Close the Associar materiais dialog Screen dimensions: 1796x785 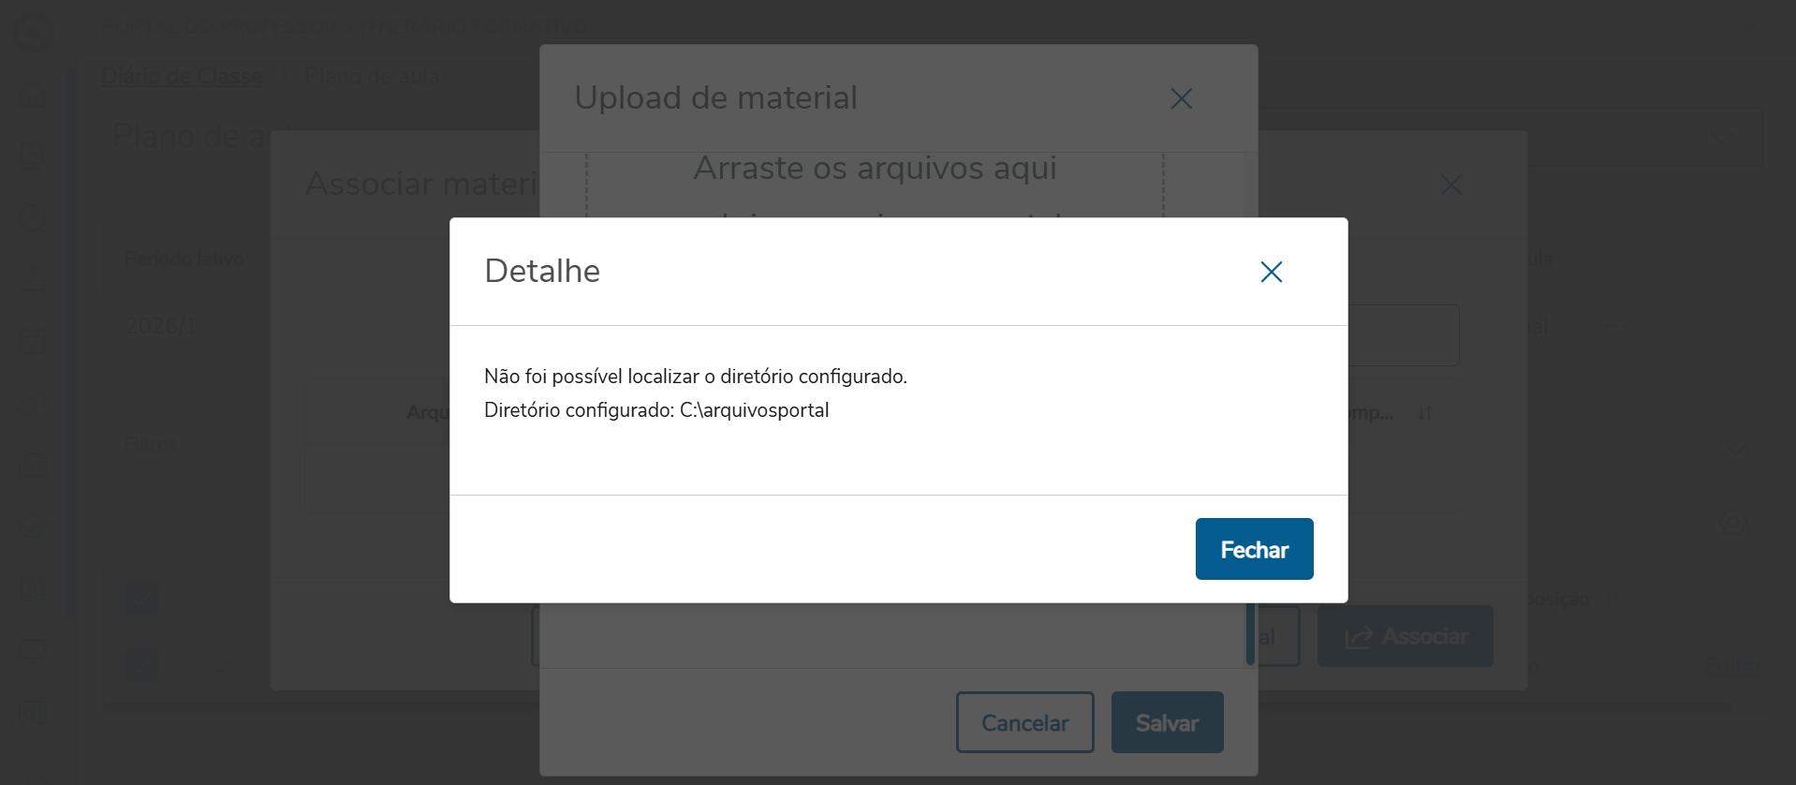1450,185
